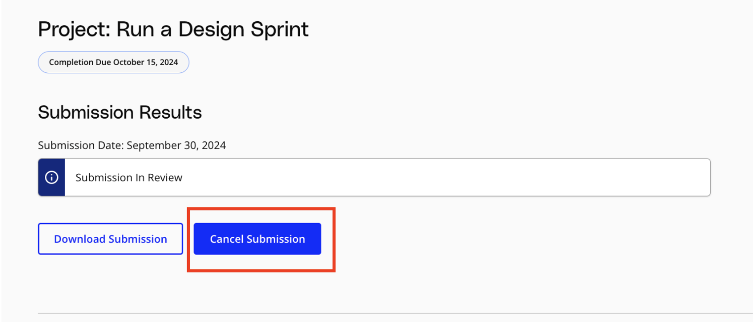
Task: Click the Submission In Review status text
Action: coord(129,178)
